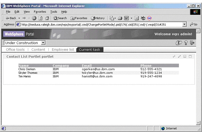Viewport: 202px width, 134px height.
Task: Click the Refresh page icon
Action: pos(41,18)
